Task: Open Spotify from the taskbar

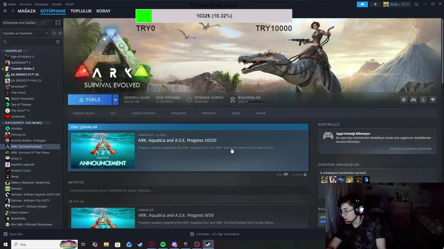Action: click(x=163, y=245)
